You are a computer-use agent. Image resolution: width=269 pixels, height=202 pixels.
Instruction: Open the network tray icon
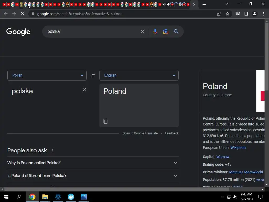tap(229, 197)
